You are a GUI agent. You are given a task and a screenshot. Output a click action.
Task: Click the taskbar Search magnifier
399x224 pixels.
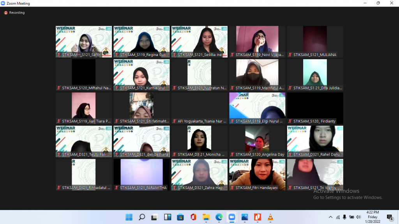coord(142,217)
